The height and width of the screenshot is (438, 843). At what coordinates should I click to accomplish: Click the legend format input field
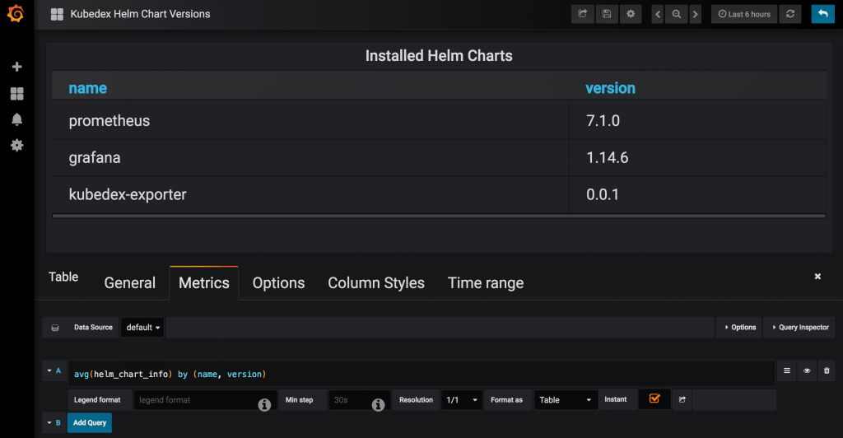(x=205, y=400)
